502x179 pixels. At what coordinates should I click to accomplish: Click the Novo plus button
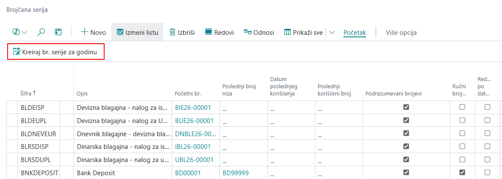pos(93,32)
